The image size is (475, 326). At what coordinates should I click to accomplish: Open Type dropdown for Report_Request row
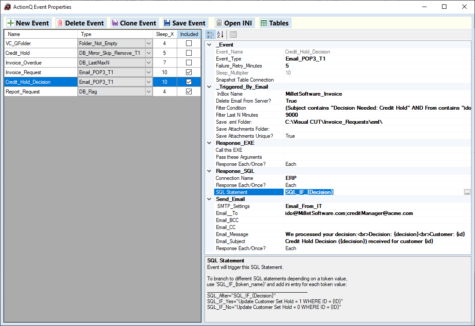(x=149, y=92)
